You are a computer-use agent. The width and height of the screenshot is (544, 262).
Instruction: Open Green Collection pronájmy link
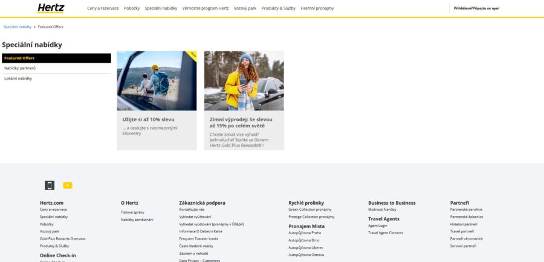[310, 209]
